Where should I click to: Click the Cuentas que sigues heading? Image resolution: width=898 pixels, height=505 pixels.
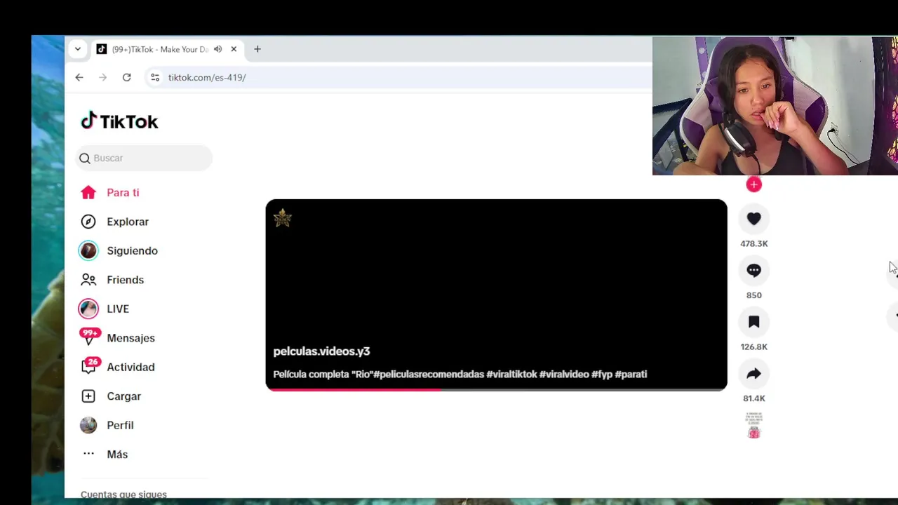(123, 494)
